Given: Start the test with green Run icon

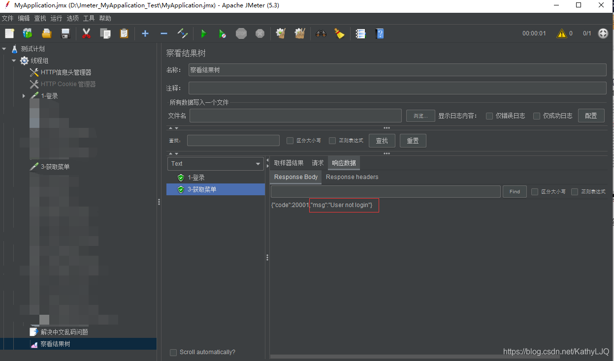Looking at the screenshot, I should 204,33.
